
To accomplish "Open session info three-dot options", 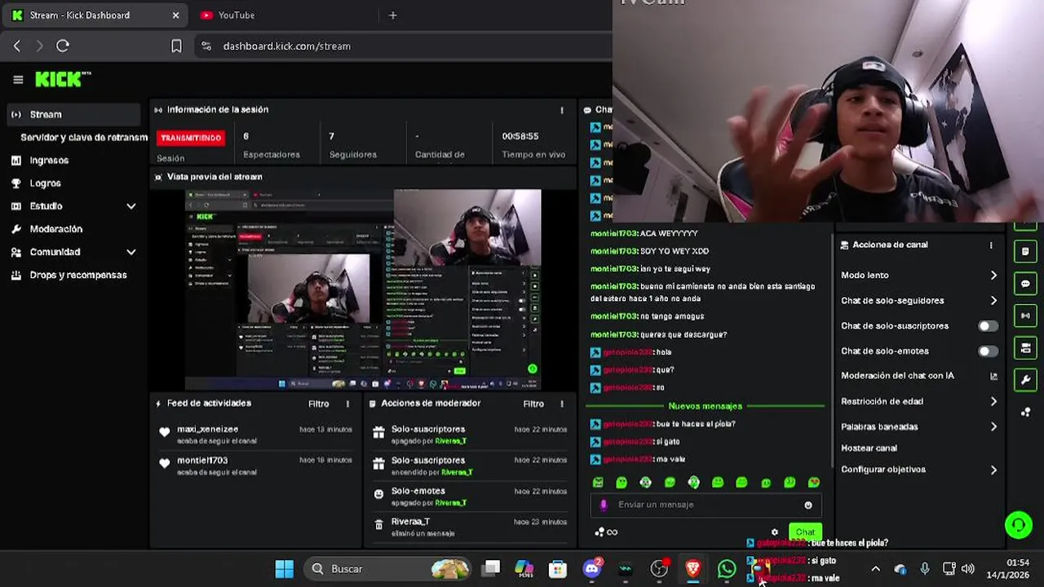I will point(561,110).
